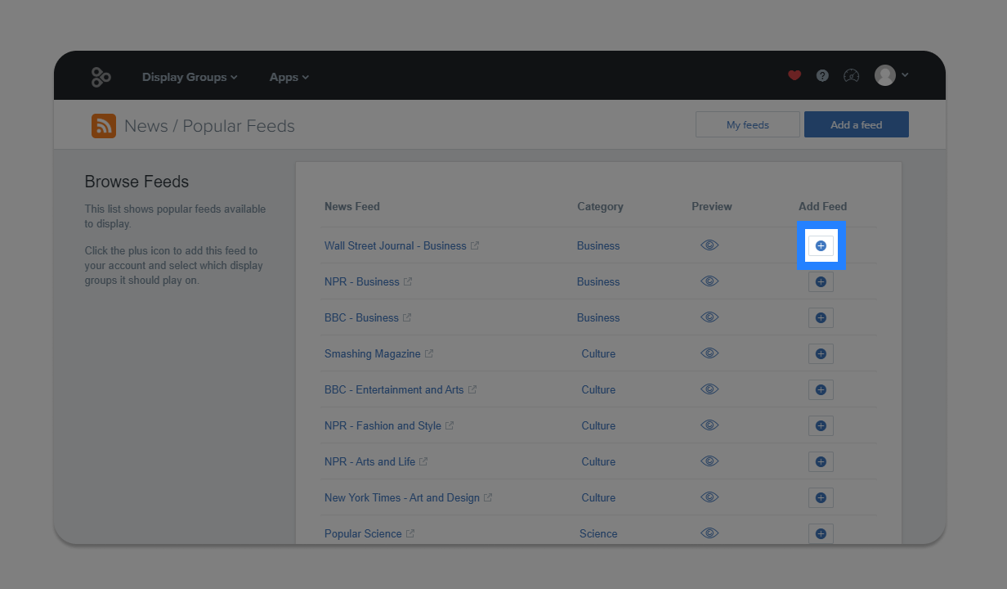Open BBC - Entertainment and Arts link
The width and height of the screenshot is (1007, 589).
click(394, 389)
